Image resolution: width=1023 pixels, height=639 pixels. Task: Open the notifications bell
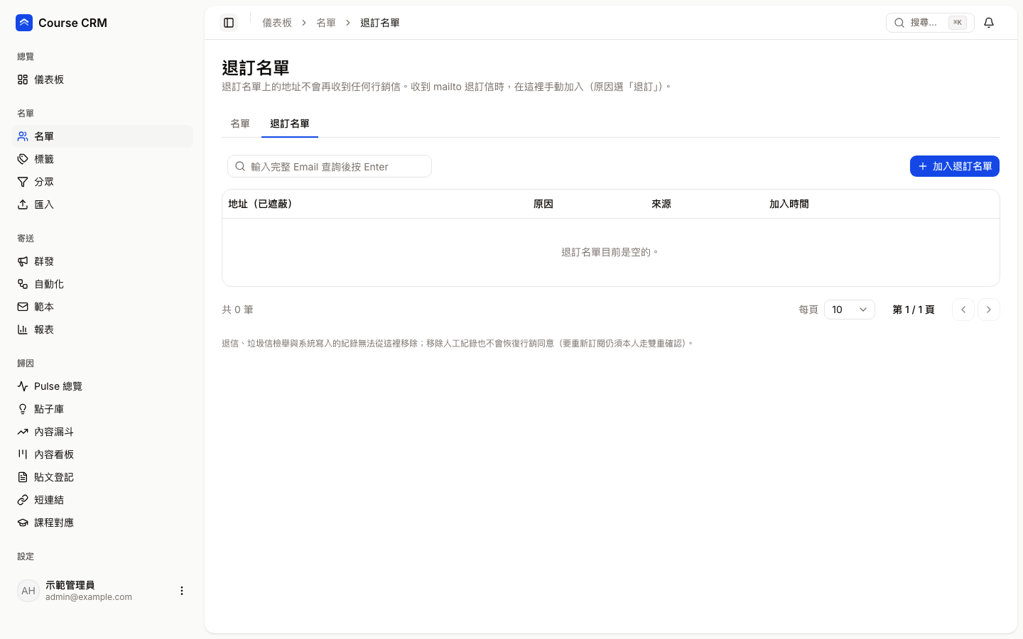pyautogui.click(x=989, y=23)
